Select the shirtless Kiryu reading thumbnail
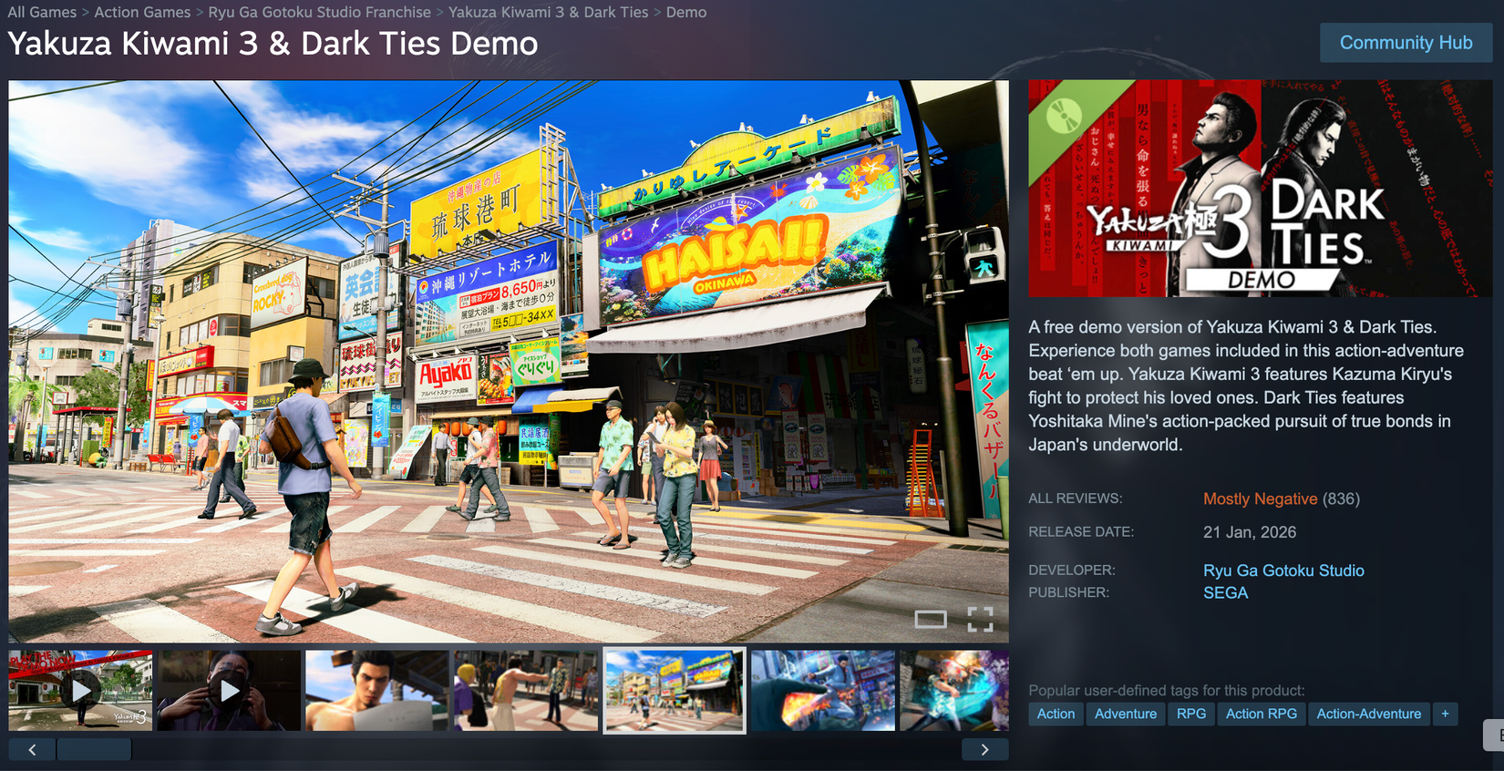The width and height of the screenshot is (1504, 771). [377, 690]
